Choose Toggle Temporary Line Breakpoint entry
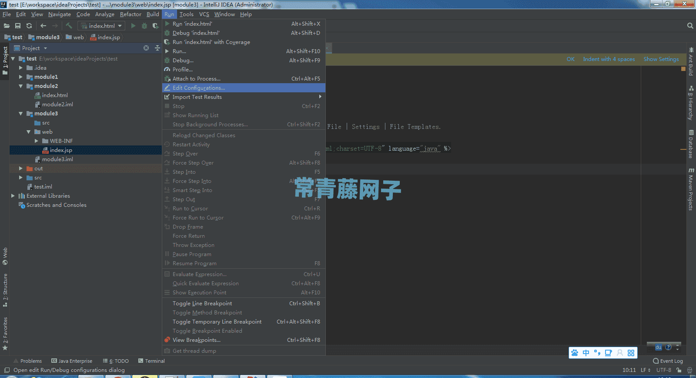 tap(244, 321)
